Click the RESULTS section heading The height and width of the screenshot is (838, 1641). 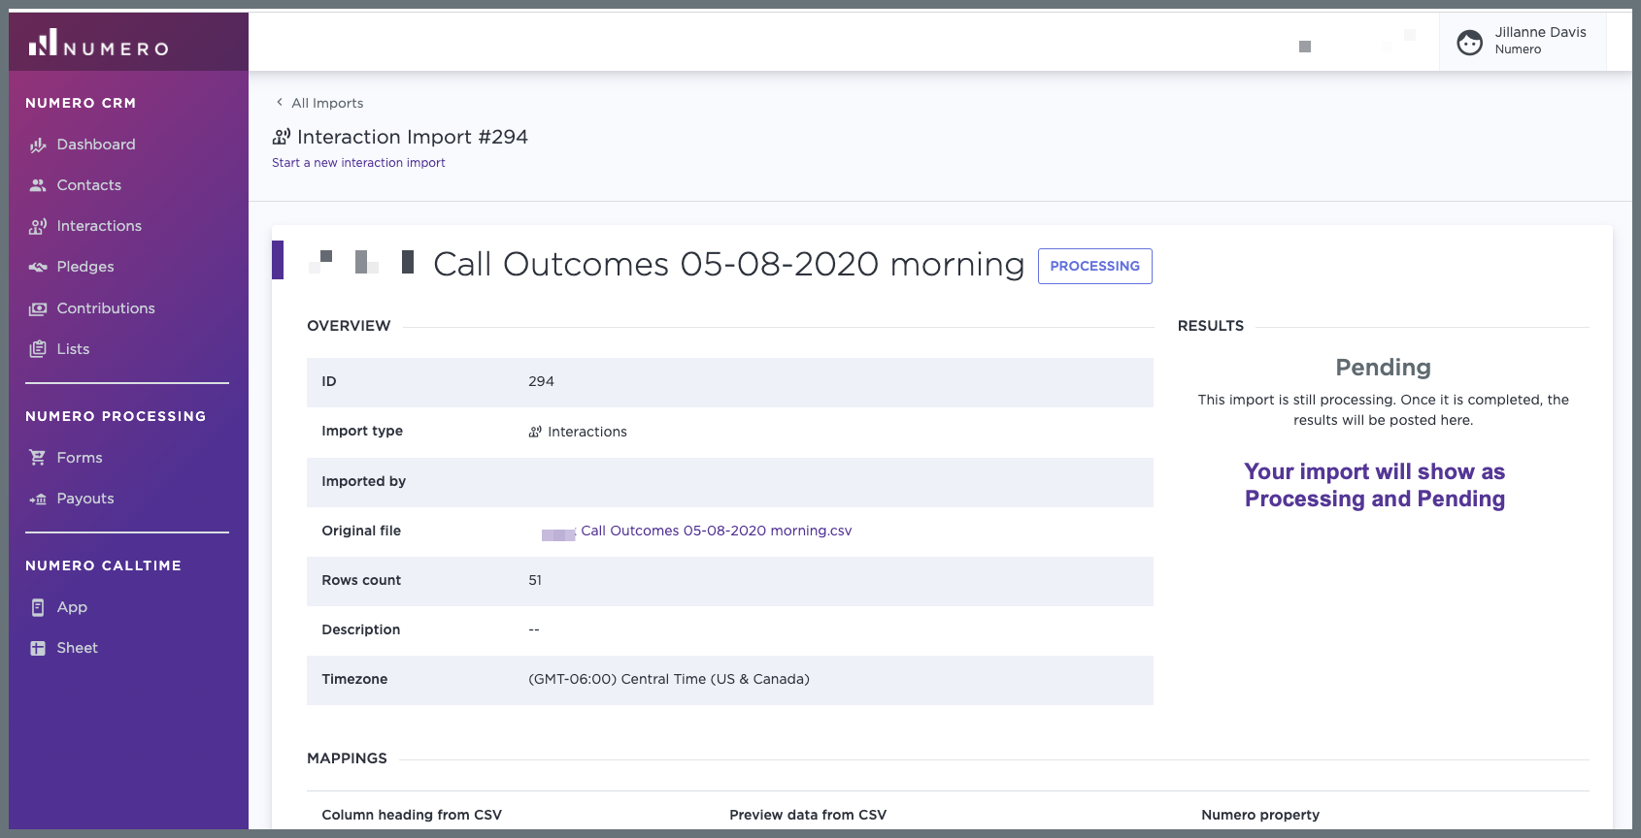tap(1211, 326)
